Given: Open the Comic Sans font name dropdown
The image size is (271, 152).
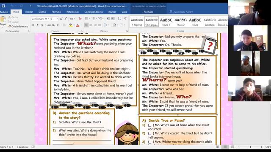Looking at the screenshot, I should [49, 19].
